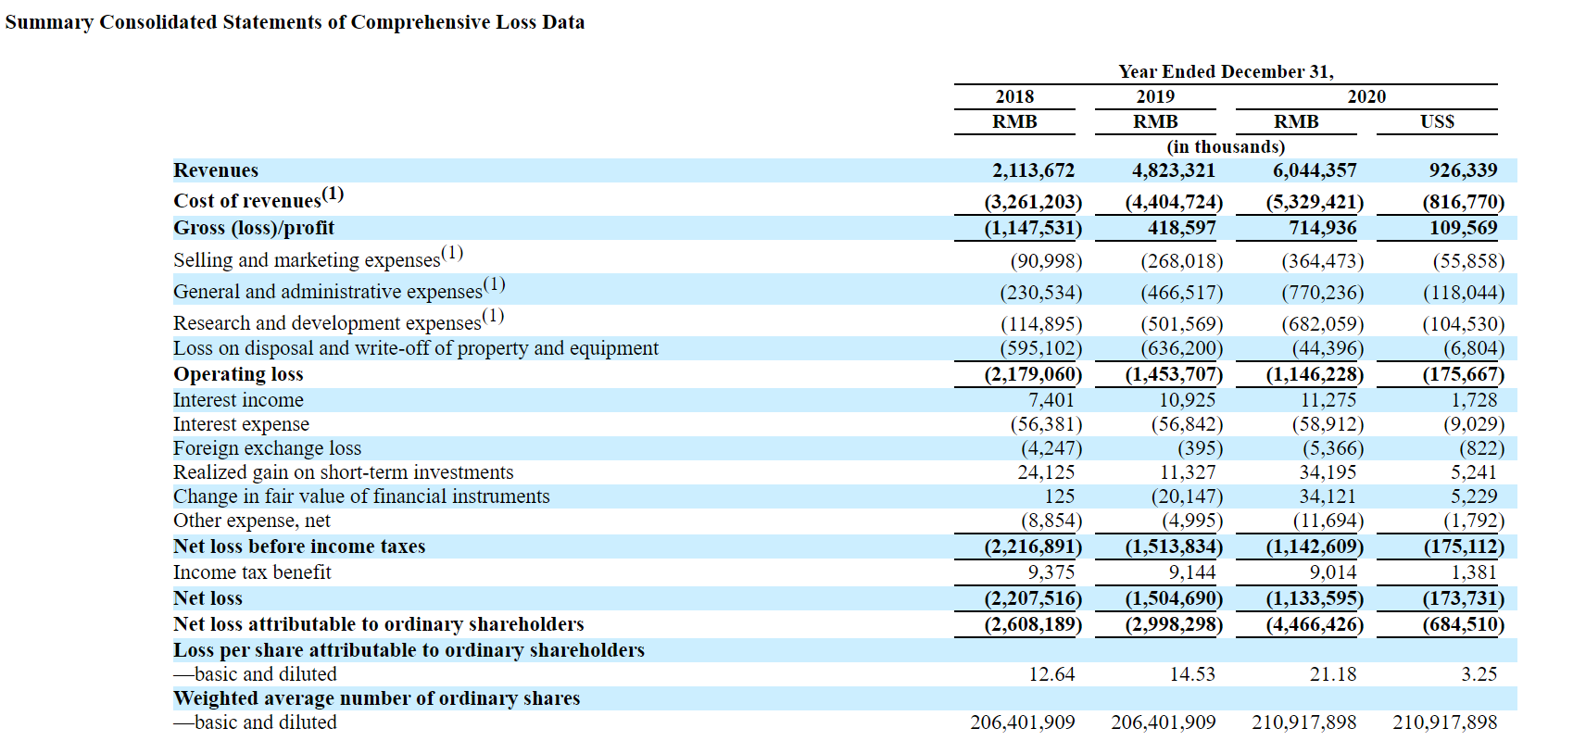Select the "Income tax benefit" label
Screen dimensions: 1586x741
point(252,572)
